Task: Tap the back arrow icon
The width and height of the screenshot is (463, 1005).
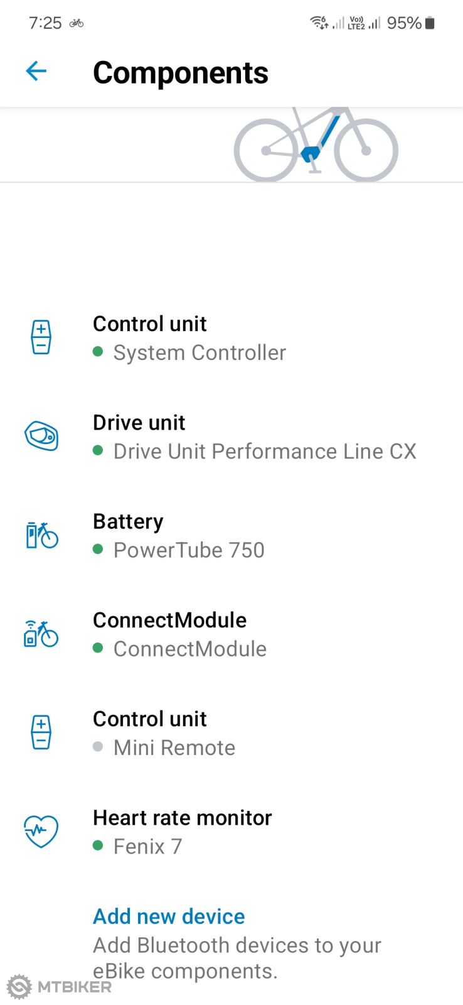Action: pyautogui.click(x=36, y=71)
